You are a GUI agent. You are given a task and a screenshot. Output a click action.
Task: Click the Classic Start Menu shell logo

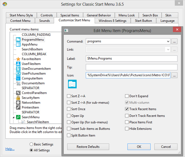[5, 4]
